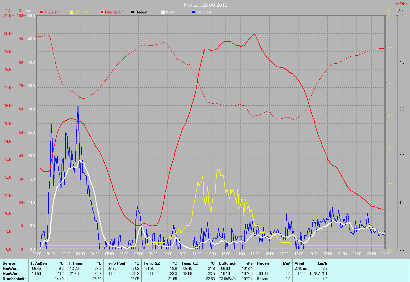Click the Jarz Erich label
The height and width of the screenshot is (282, 410).
point(400,4)
